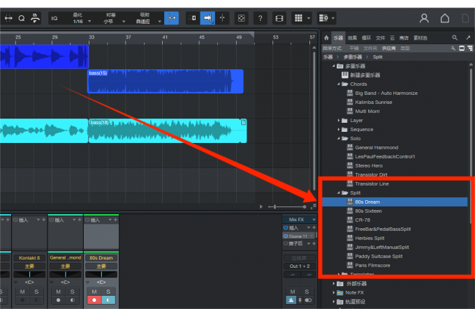Click the home icon in top toolbar
The width and height of the screenshot is (475, 309).
tap(444, 18)
